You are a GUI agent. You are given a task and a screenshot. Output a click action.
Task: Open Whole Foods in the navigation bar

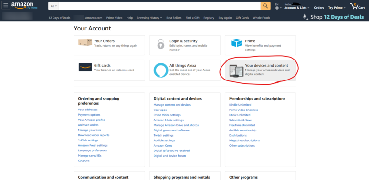[262, 18]
